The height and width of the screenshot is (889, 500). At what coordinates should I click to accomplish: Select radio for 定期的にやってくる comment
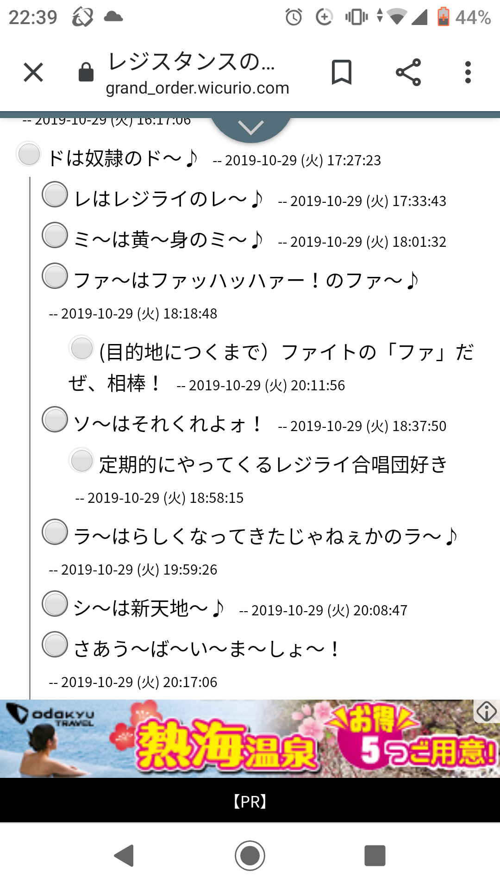pyautogui.click(x=81, y=460)
